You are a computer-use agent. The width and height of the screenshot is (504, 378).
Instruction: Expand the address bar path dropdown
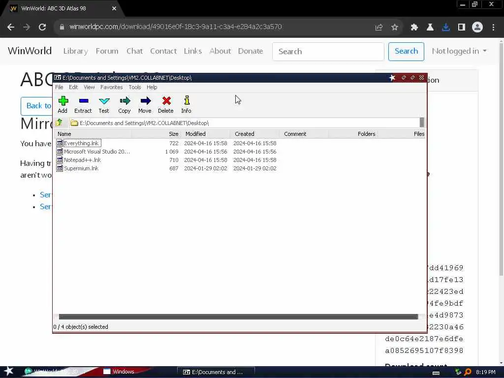(x=422, y=123)
